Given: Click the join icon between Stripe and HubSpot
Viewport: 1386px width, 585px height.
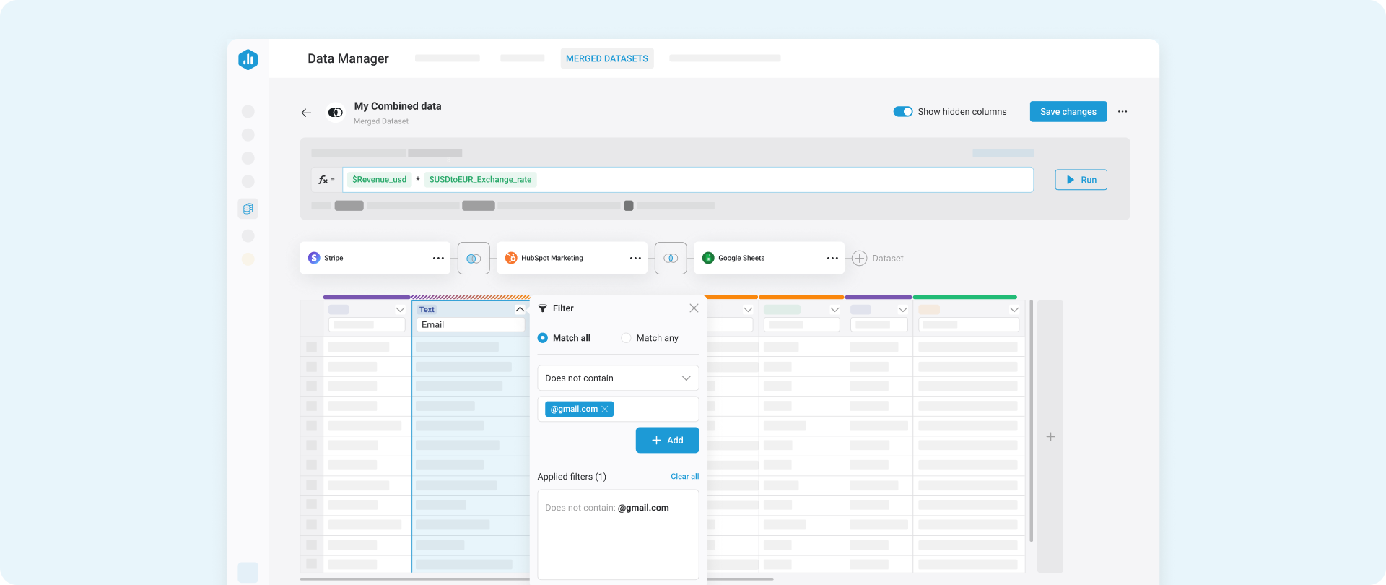Looking at the screenshot, I should pos(474,259).
